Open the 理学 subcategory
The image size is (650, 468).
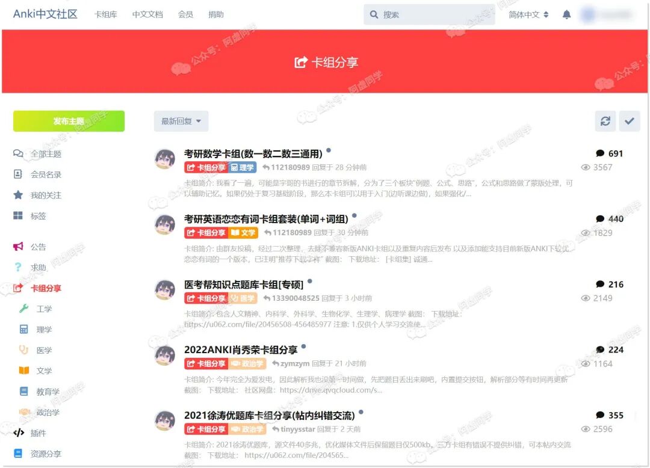44,330
